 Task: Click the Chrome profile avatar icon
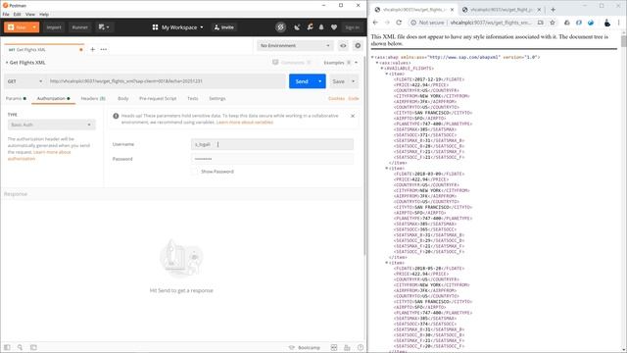click(x=607, y=23)
